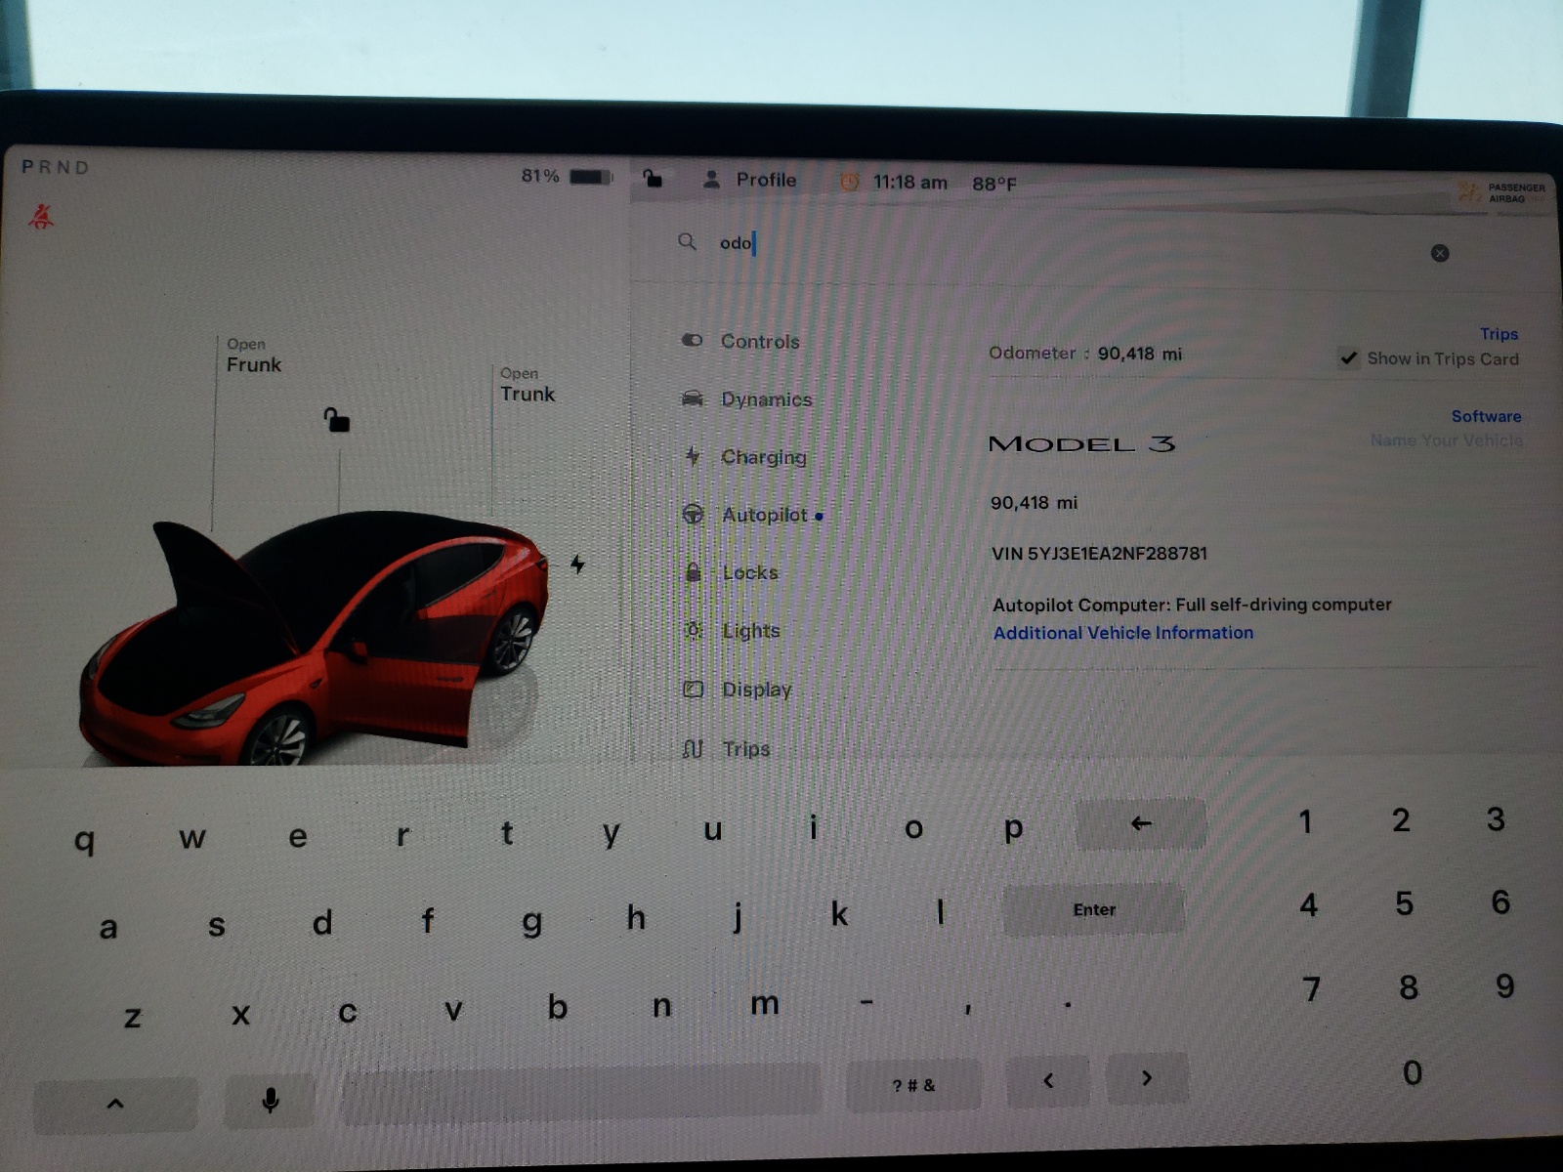Tap the Charging bolt icon

693,455
